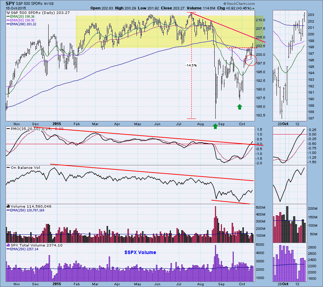Click the green up triangle beside Chg
Screen dimensions: 323x287
pyautogui.click(x=254, y=8)
